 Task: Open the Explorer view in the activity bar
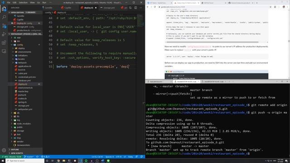click(x=4, y=9)
